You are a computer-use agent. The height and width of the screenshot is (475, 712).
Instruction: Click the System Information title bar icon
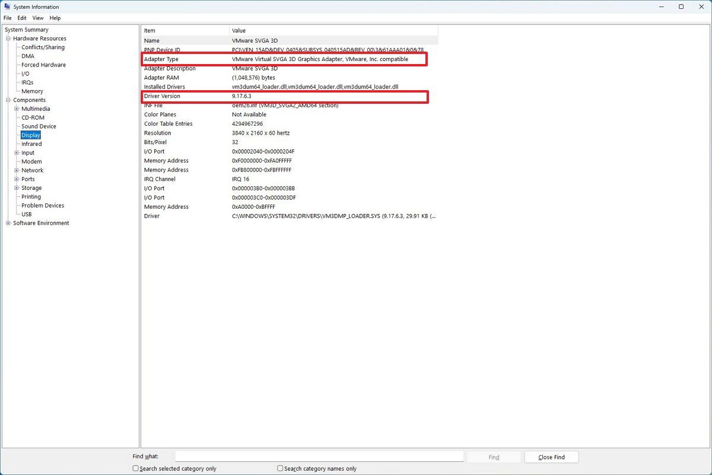coord(6,7)
